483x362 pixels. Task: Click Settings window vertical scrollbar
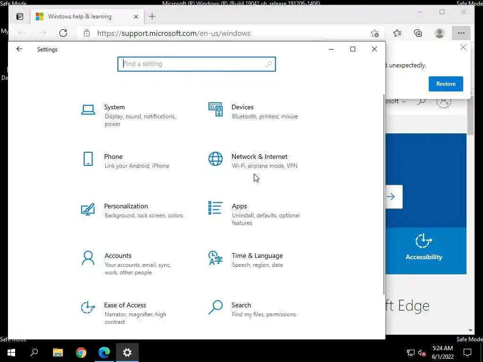point(384,194)
